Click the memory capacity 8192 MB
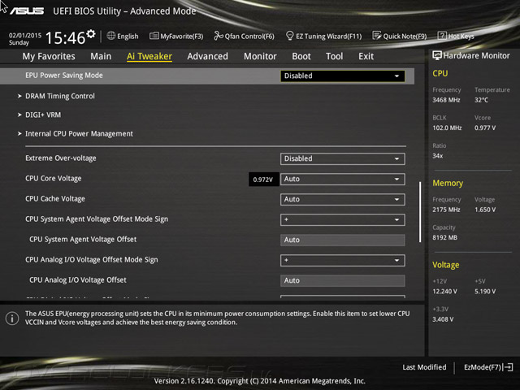This screenshot has height=390, width=520. (x=444, y=237)
